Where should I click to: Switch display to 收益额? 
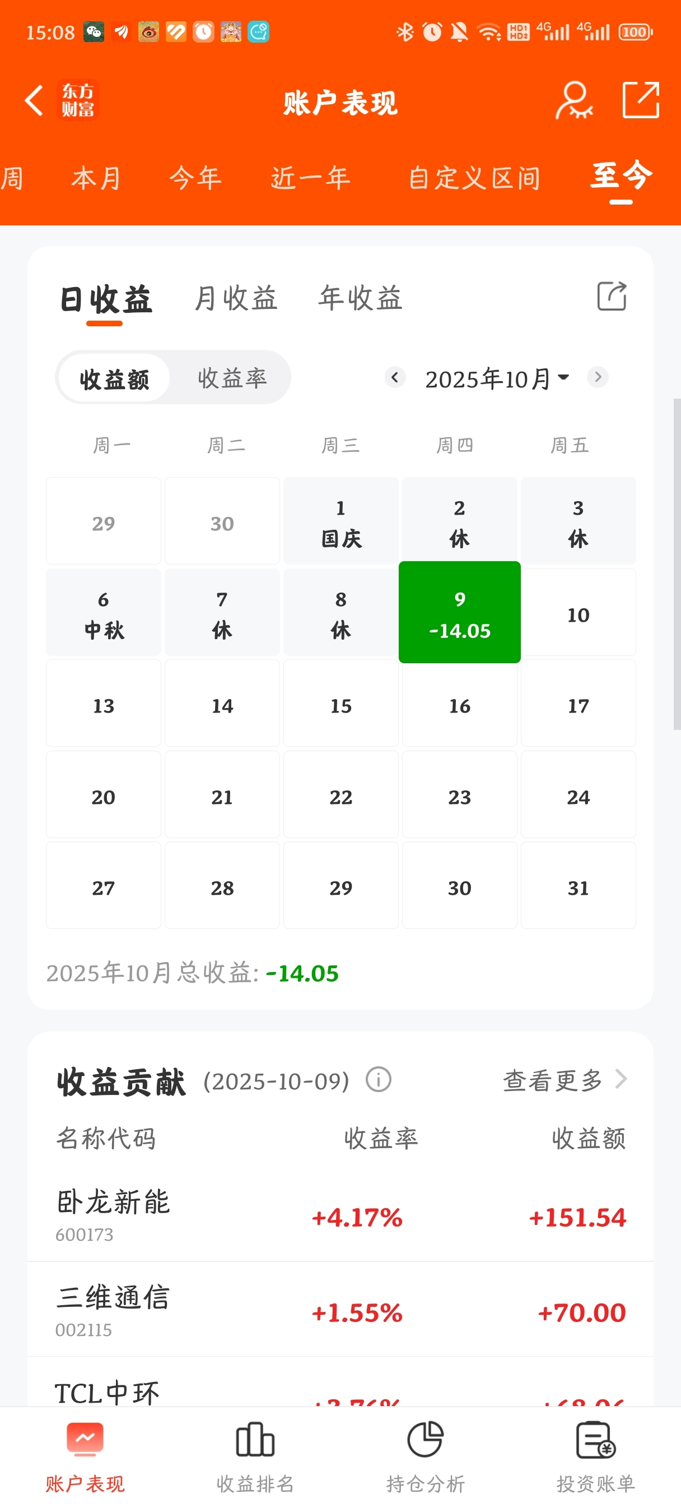(x=115, y=378)
